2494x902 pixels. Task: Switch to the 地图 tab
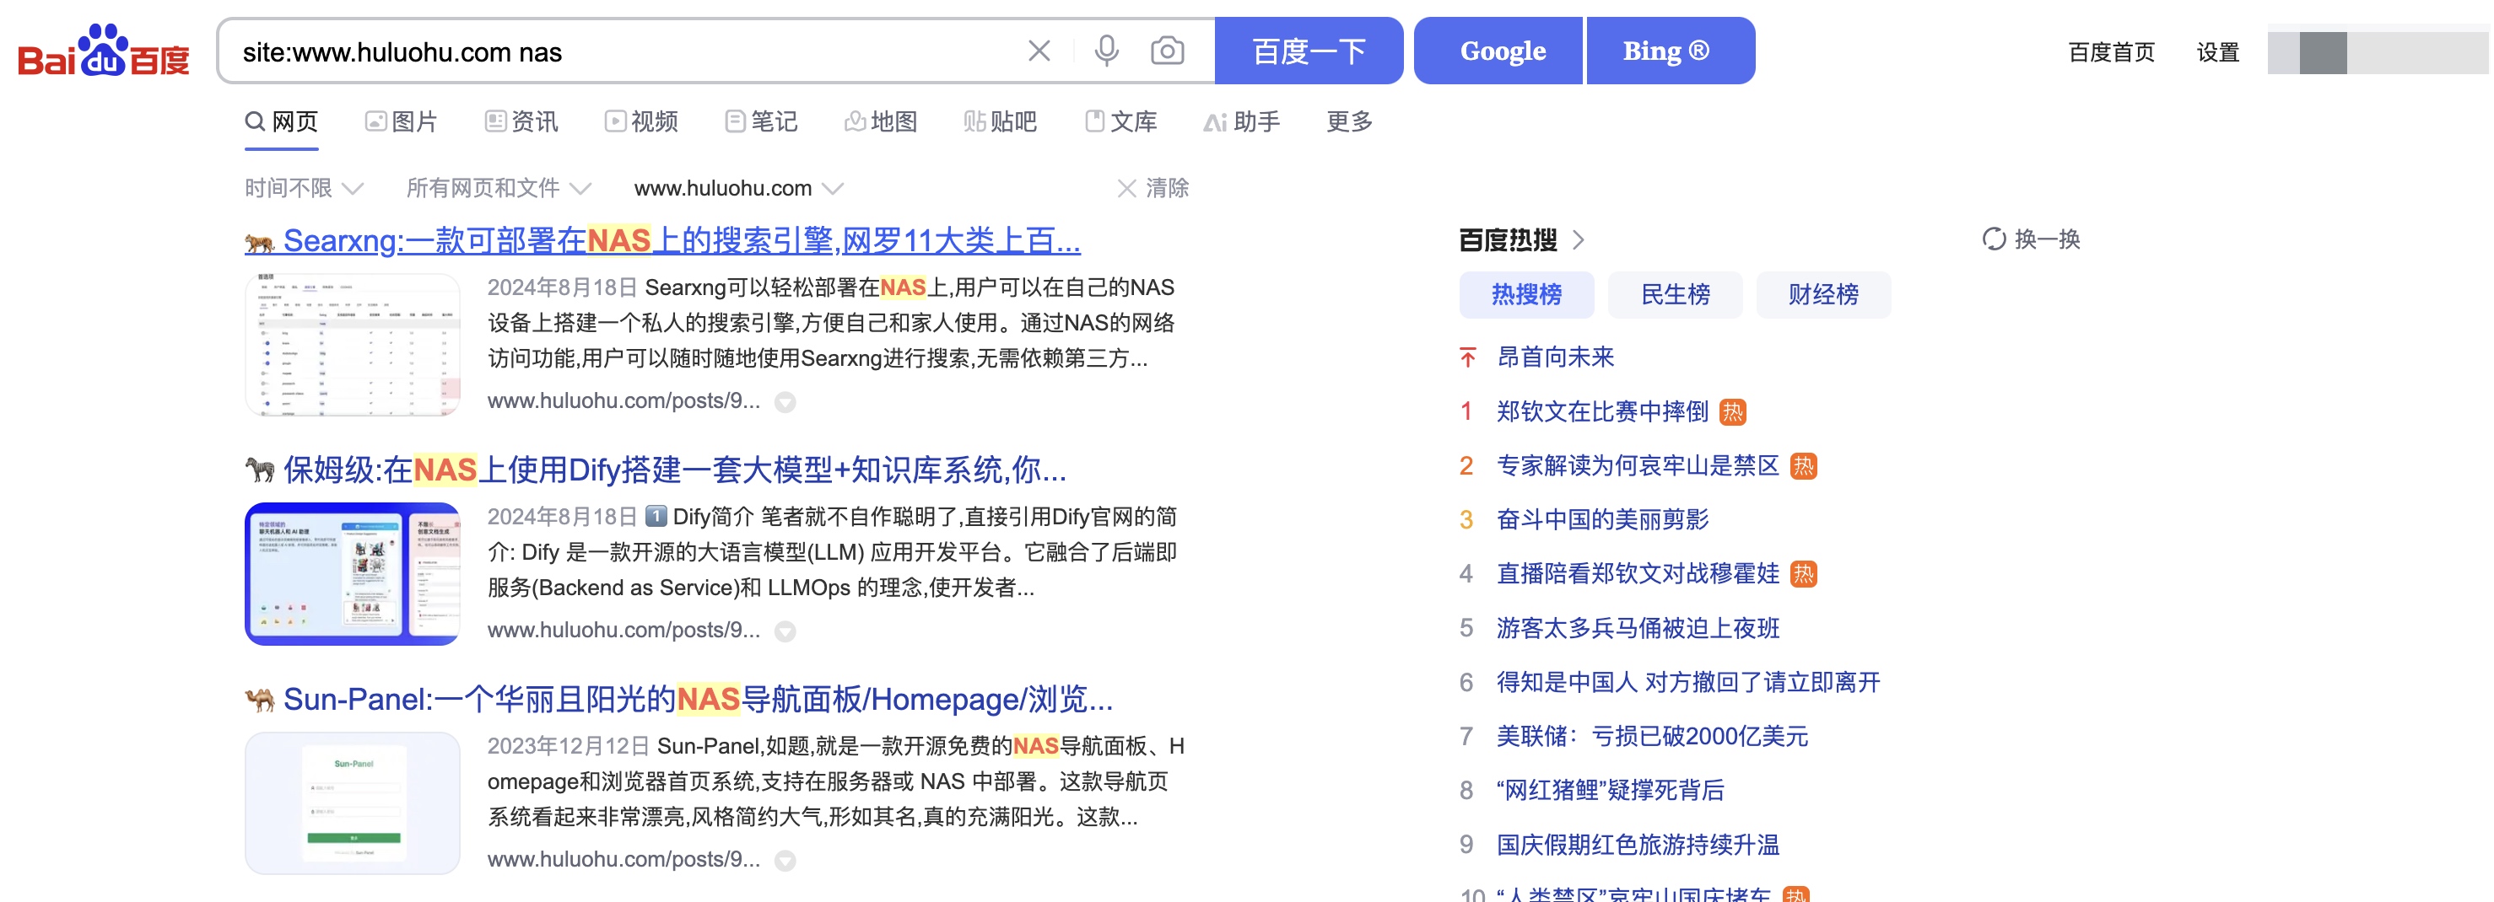point(881,121)
